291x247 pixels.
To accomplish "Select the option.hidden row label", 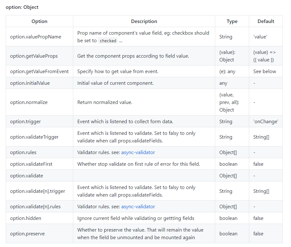I will (x=26, y=218).
